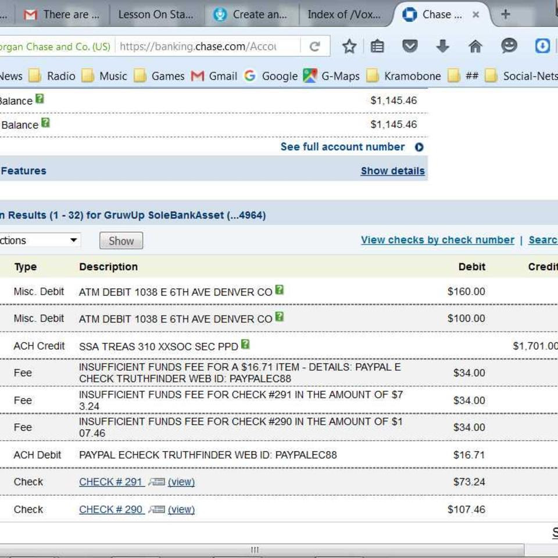
Task: Click the Credit column header
Action: coord(543,267)
